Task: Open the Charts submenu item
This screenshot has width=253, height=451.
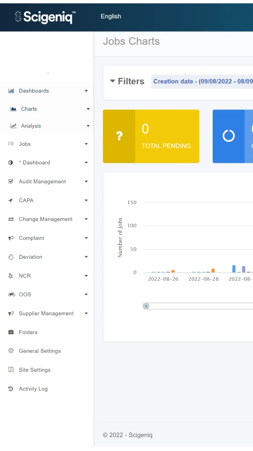Action: coord(29,109)
